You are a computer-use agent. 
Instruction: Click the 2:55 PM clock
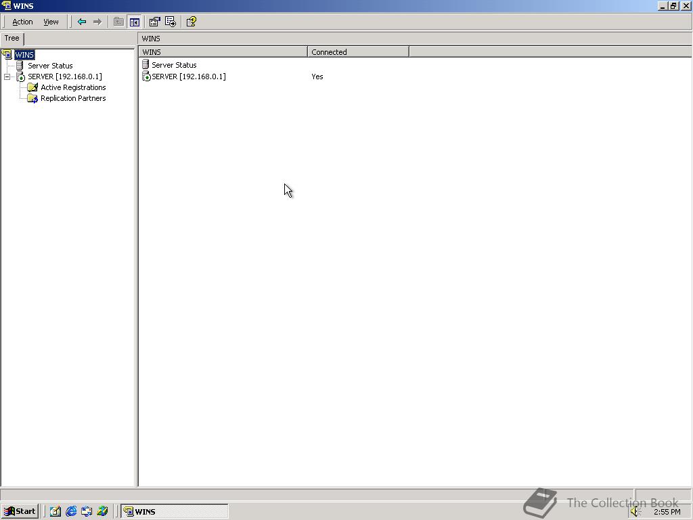pyautogui.click(x=667, y=512)
